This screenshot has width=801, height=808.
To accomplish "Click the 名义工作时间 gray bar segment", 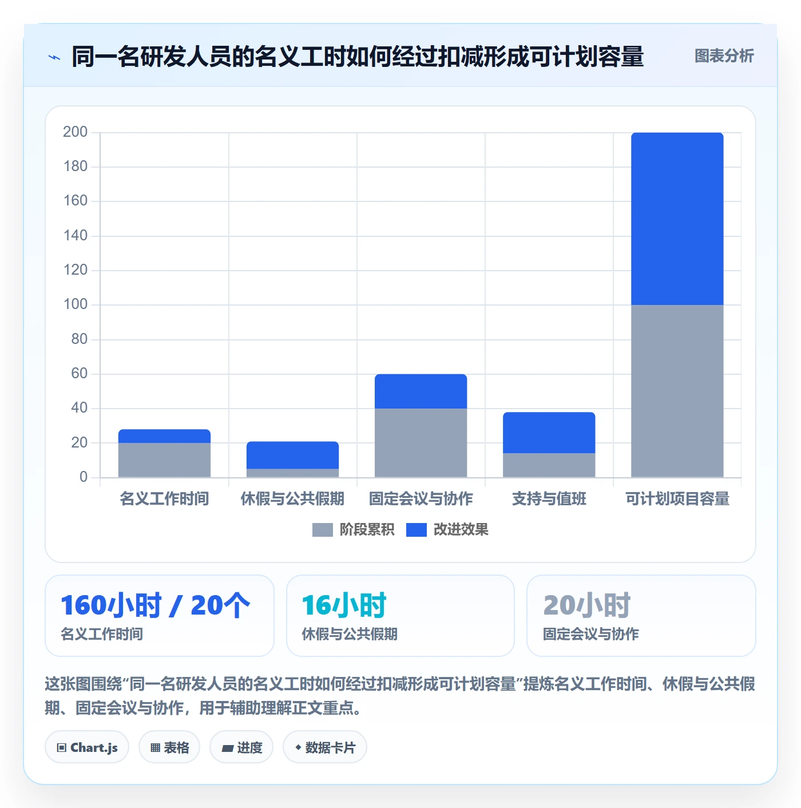I will pyautogui.click(x=164, y=460).
